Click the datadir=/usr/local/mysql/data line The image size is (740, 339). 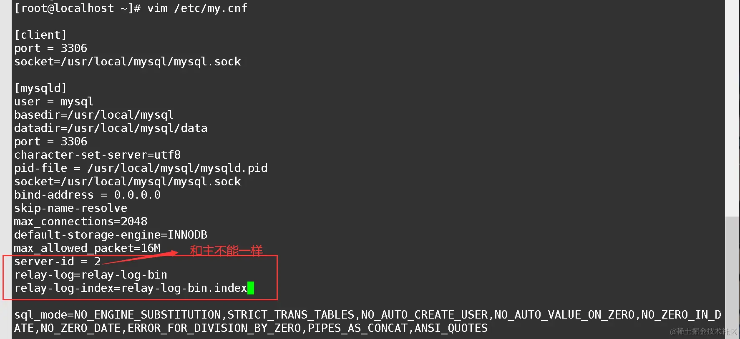pos(111,128)
